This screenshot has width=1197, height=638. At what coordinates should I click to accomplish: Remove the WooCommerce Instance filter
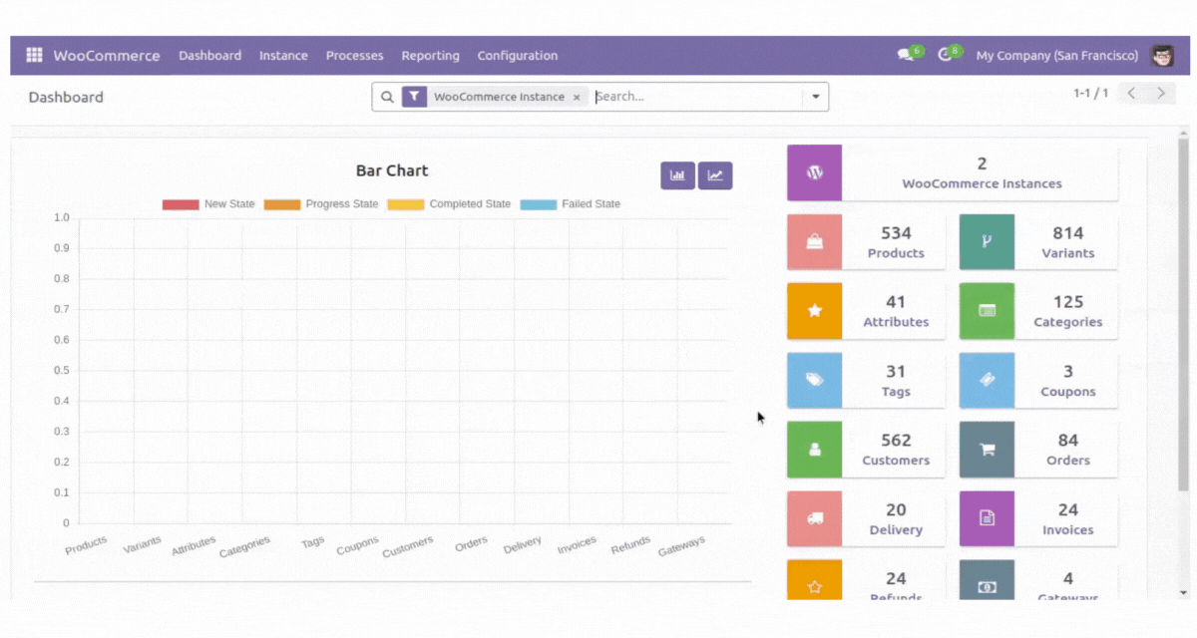(577, 98)
